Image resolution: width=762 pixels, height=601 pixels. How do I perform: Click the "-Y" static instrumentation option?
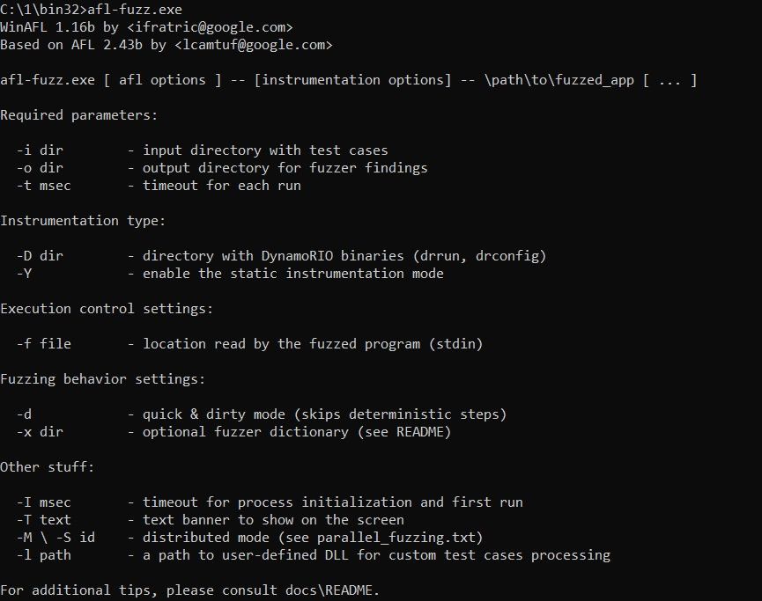coord(25,274)
